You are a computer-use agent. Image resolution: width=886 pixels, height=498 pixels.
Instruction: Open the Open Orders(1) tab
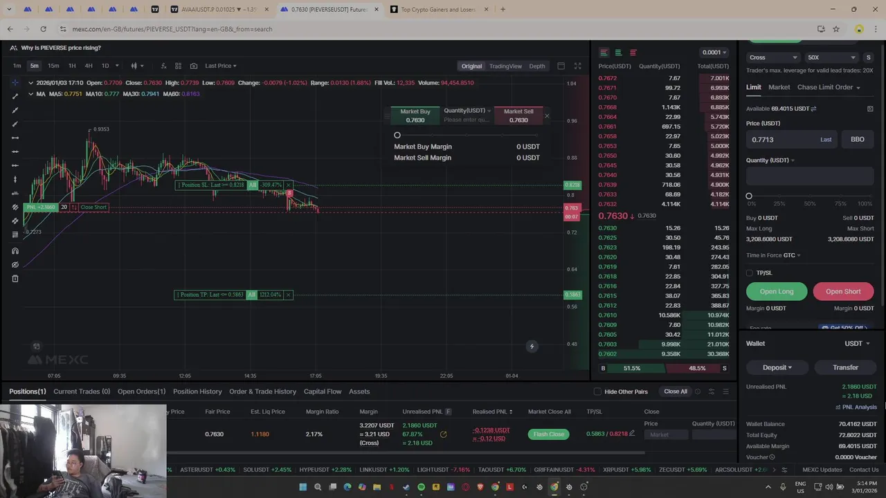pos(141,391)
